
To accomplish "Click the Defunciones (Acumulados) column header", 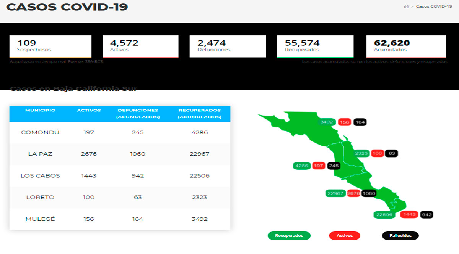I will pos(138,114).
